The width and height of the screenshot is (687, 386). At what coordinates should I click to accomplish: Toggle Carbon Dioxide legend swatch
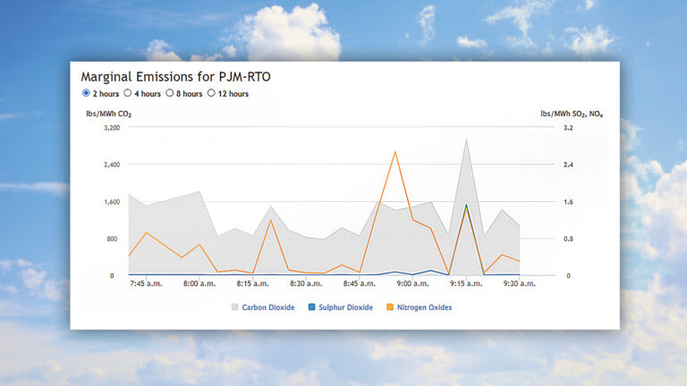click(235, 306)
